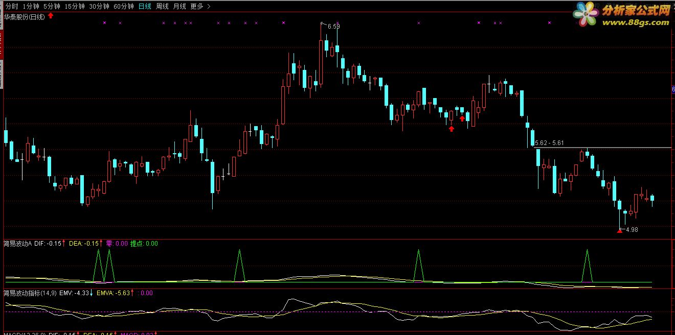Click the 华泰股份(日线) chart title

coord(25,16)
